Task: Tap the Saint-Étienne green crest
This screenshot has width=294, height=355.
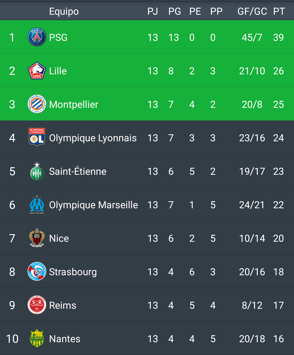Action: click(37, 171)
